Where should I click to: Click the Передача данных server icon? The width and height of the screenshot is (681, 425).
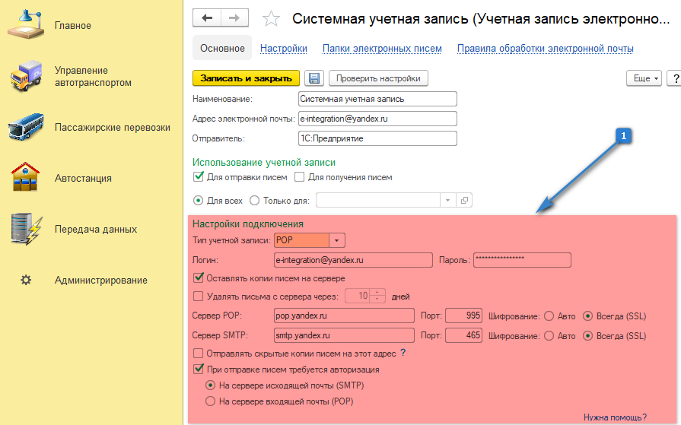26,229
